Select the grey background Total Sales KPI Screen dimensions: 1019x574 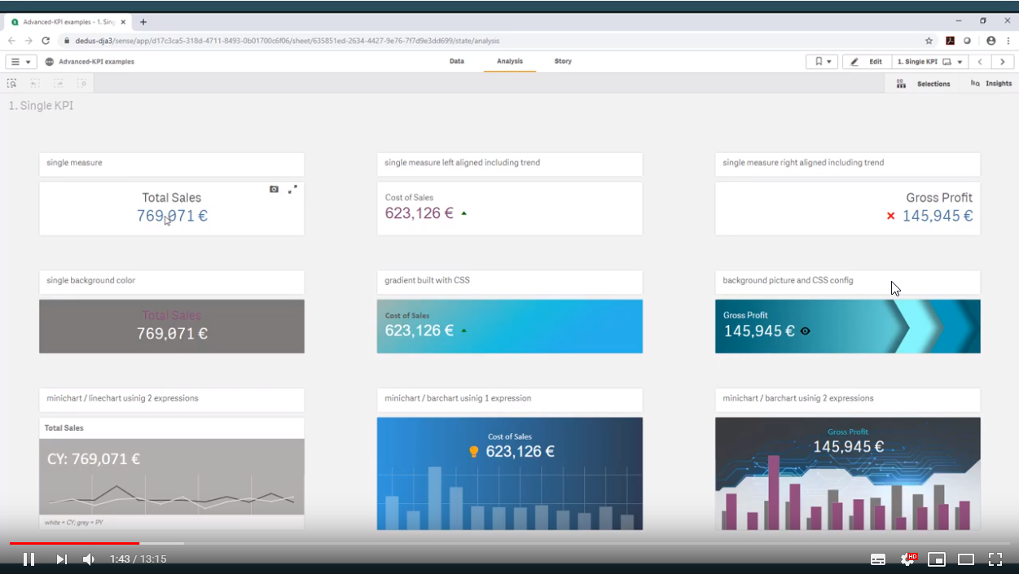(172, 326)
